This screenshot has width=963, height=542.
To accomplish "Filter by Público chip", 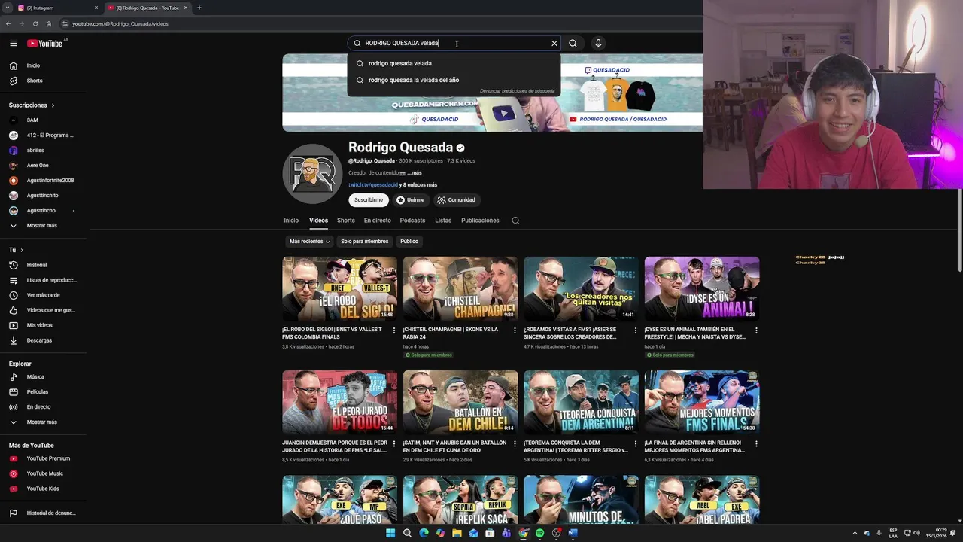I will [409, 241].
